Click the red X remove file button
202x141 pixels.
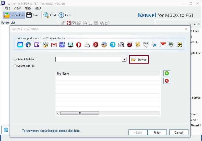pyautogui.click(x=167, y=81)
